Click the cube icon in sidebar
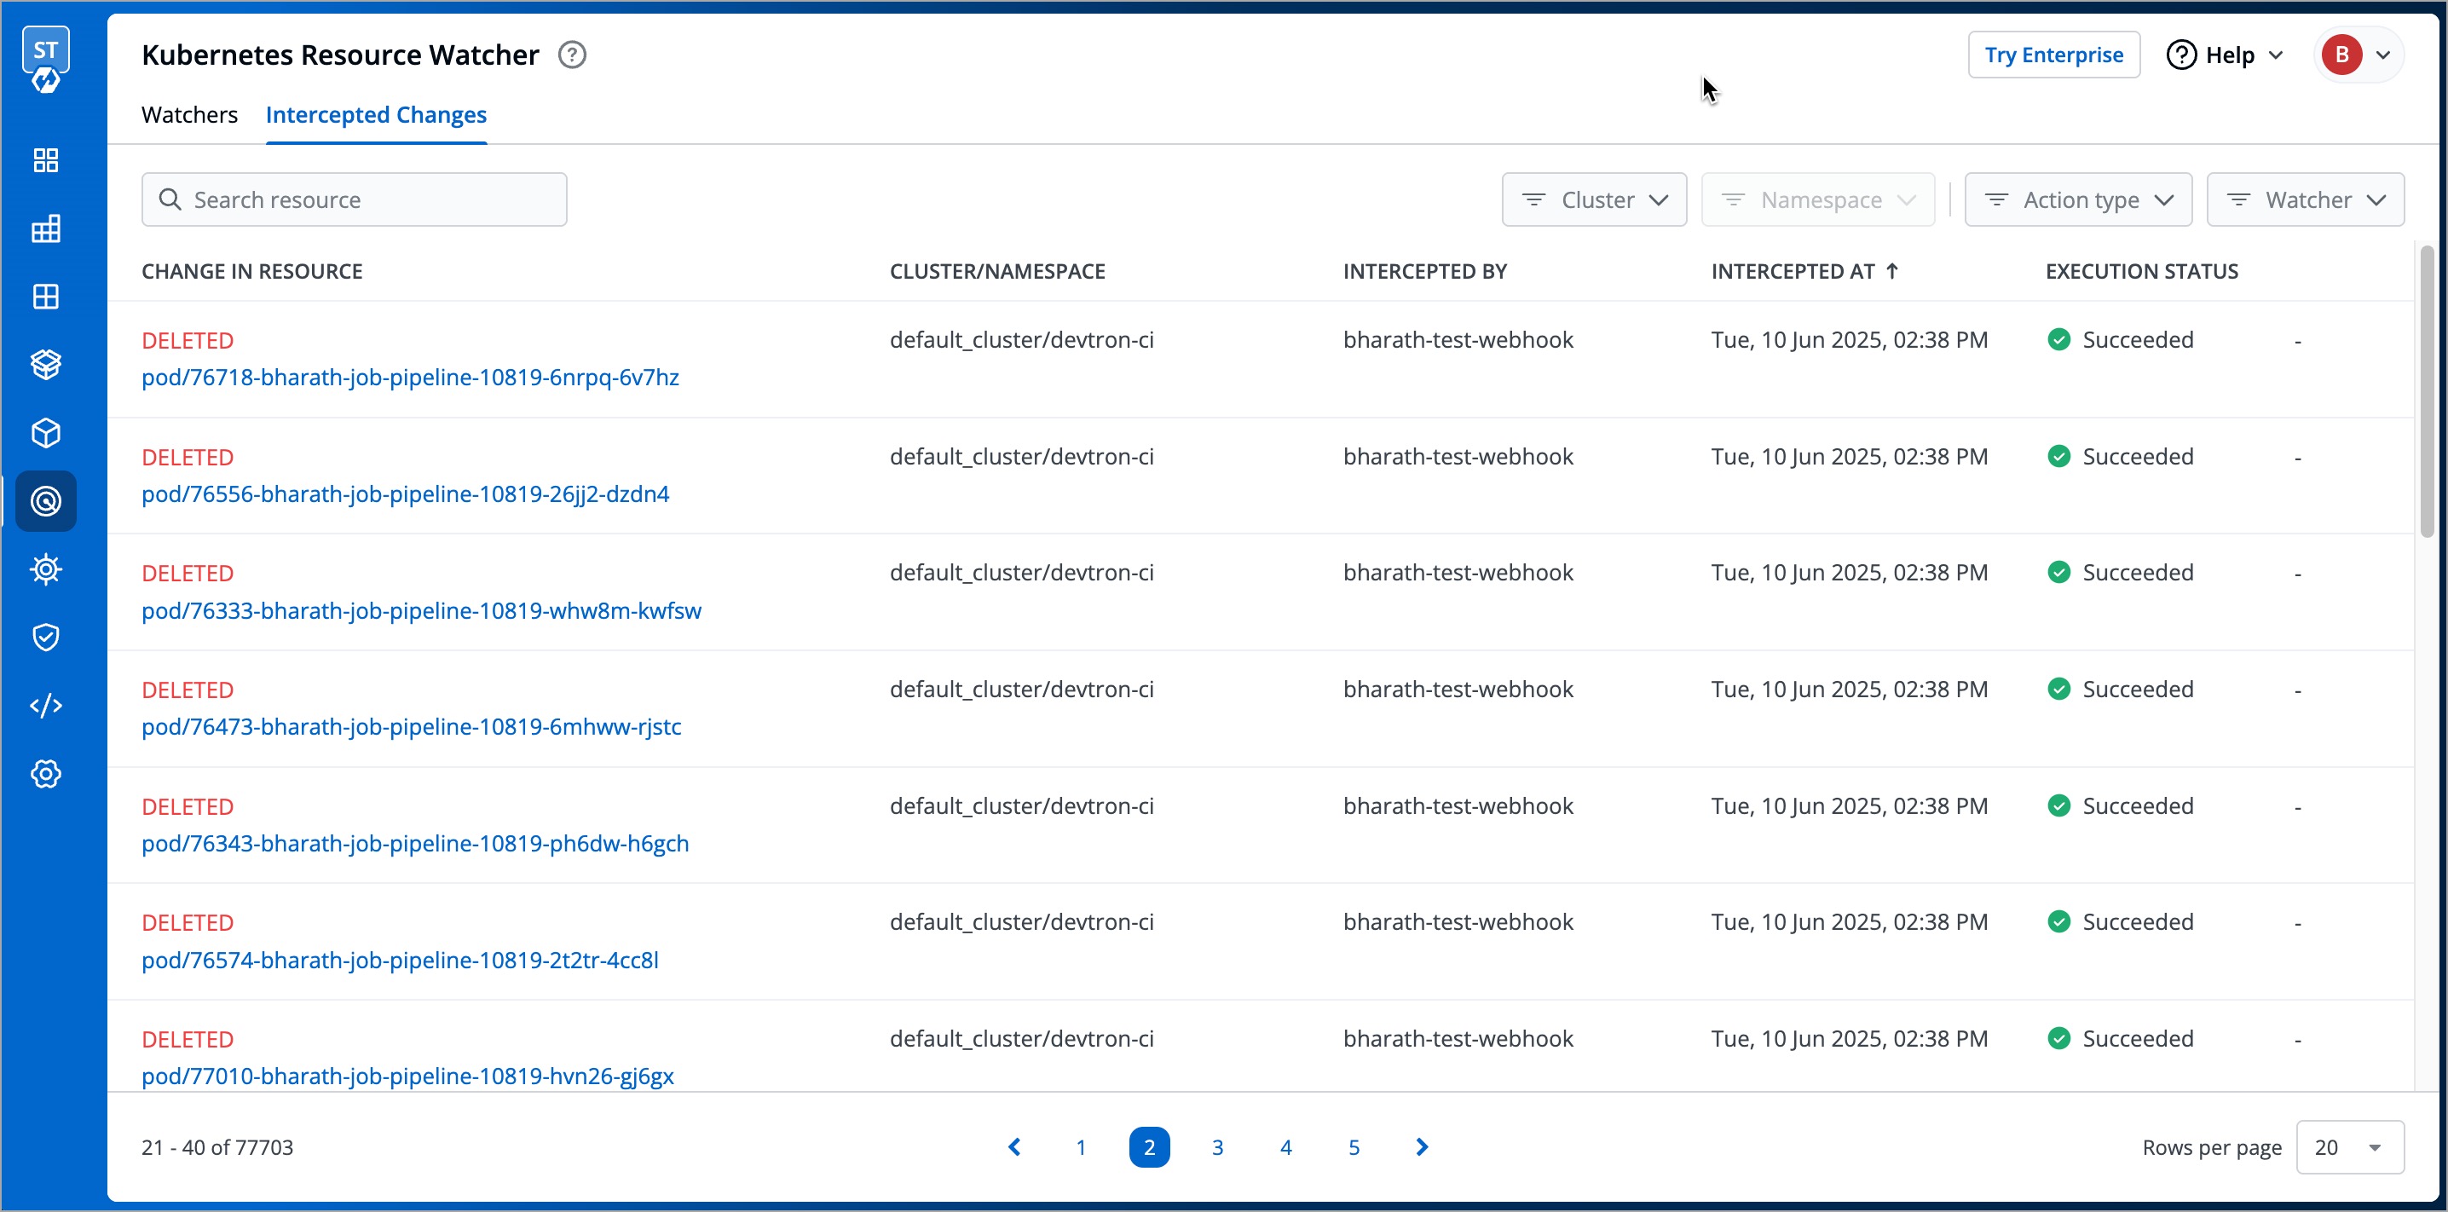The image size is (2448, 1212). tap(46, 434)
